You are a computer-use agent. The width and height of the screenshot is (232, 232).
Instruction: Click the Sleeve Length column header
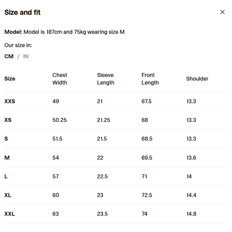pyautogui.click(x=106, y=79)
